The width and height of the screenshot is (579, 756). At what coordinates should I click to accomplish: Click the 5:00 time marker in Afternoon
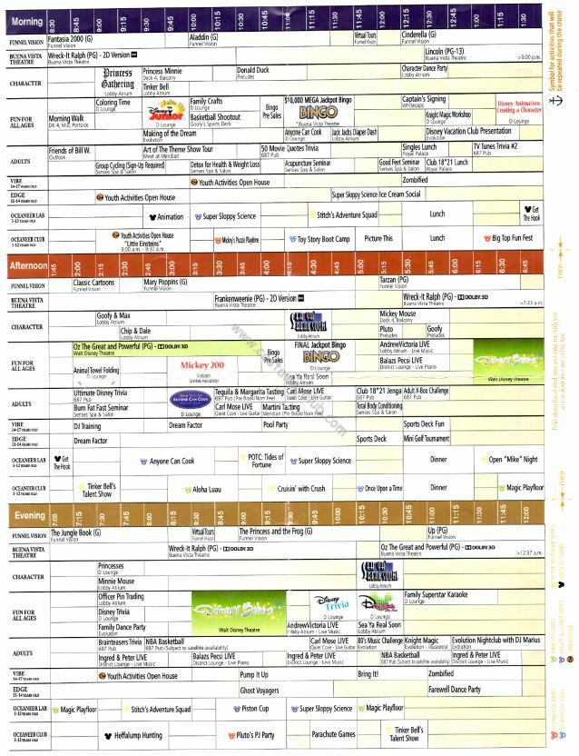[360, 266]
